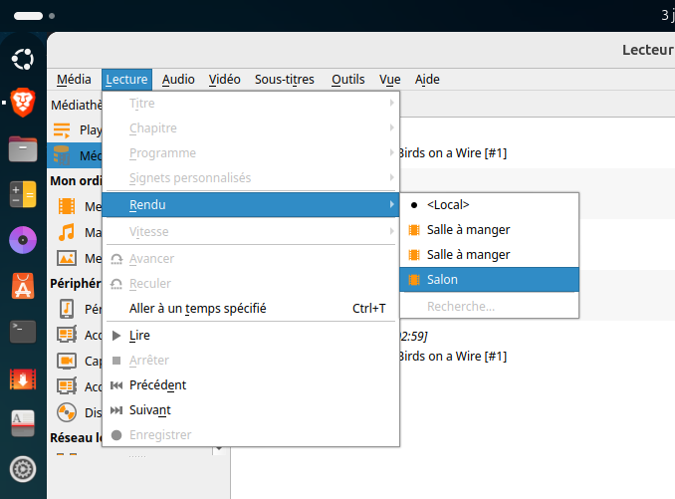
Task: Open the Calculator dock icon
Action: click(x=23, y=194)
